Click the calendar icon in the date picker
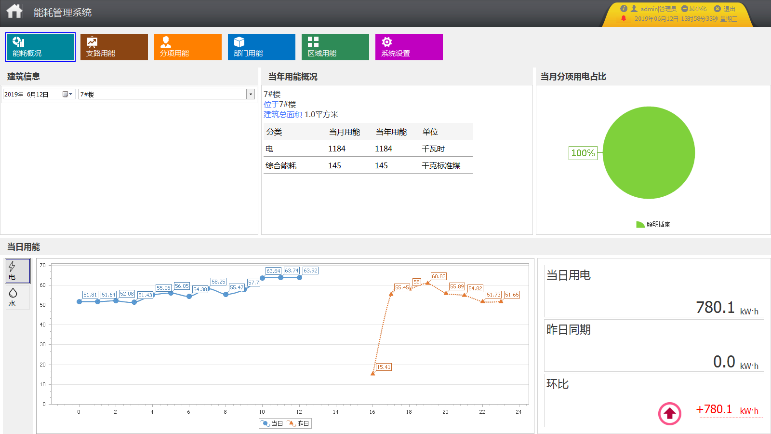771x434 pixels. (x=64, y=94)
